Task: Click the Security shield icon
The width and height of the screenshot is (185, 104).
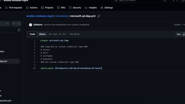Action: [x=70, y=8]
